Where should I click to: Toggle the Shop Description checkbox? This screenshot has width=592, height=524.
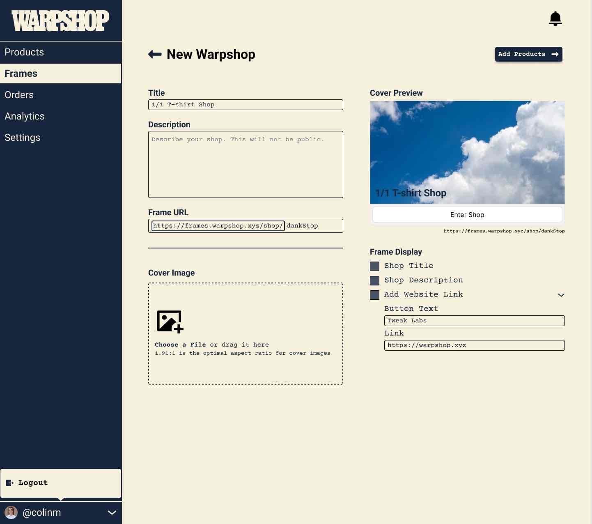(374, 280)
